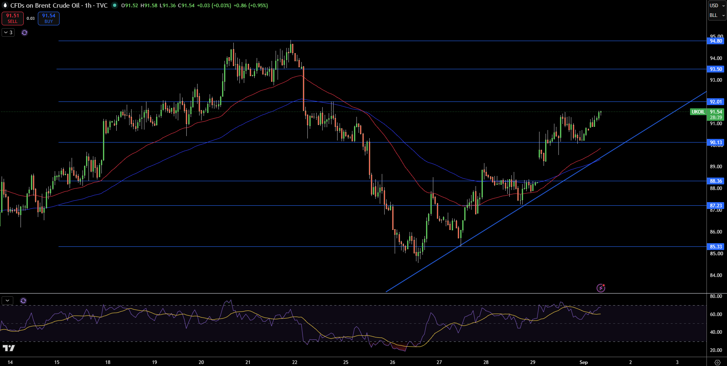
Task: Click 80.00 on the RSI scale
Action: [x=716, y=296]
